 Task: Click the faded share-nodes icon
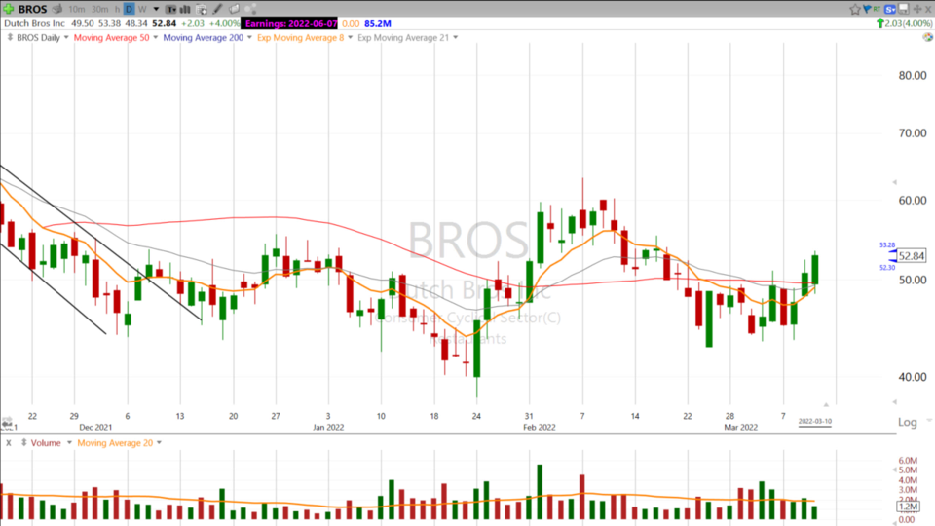click(250, 9)
